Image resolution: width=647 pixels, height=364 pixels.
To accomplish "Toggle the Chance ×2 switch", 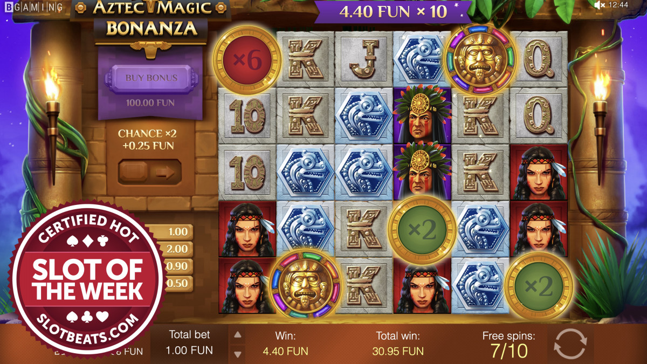I will pyautogui.click(x=150, y=172).
